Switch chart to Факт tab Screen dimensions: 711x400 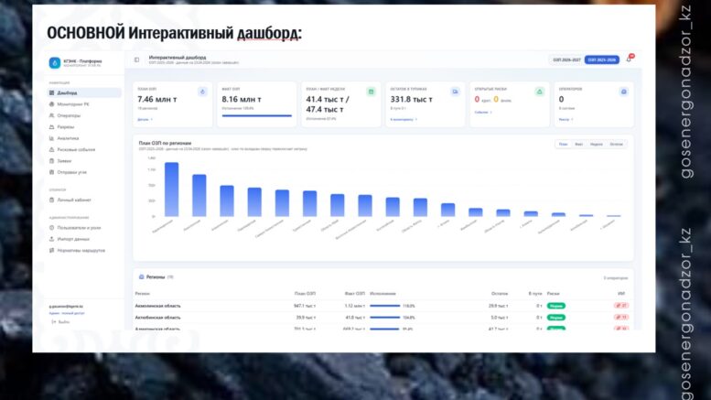pos(578,145)
